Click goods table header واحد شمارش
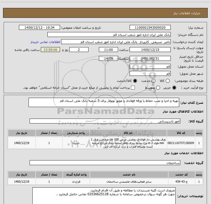 (x=76, y=133)
